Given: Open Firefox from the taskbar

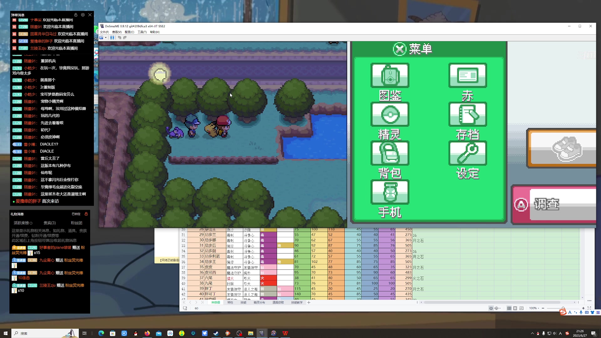Looking at the screenshot, I should tap(147, 333).
